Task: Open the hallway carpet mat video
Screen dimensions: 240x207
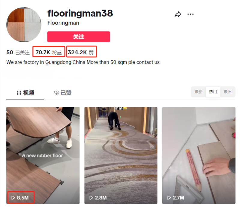Action: click(x=121, y=155)
